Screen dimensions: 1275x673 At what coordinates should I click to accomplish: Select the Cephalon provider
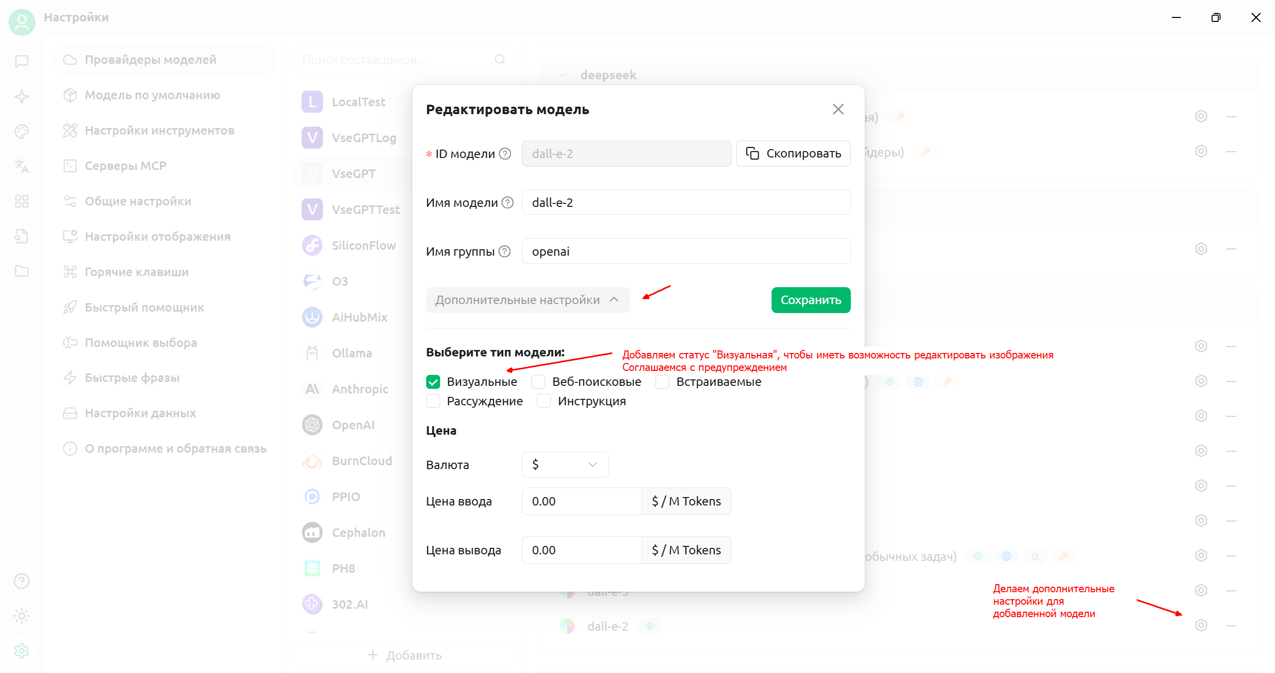352,533
